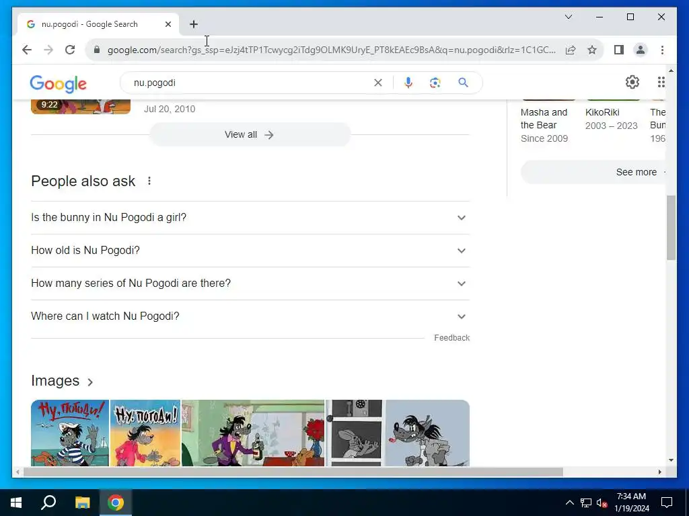Screen dimensions: 689x516
Task: Open Chrome three-dot menu
Action: pyautogui.click(x=662, y=50)
